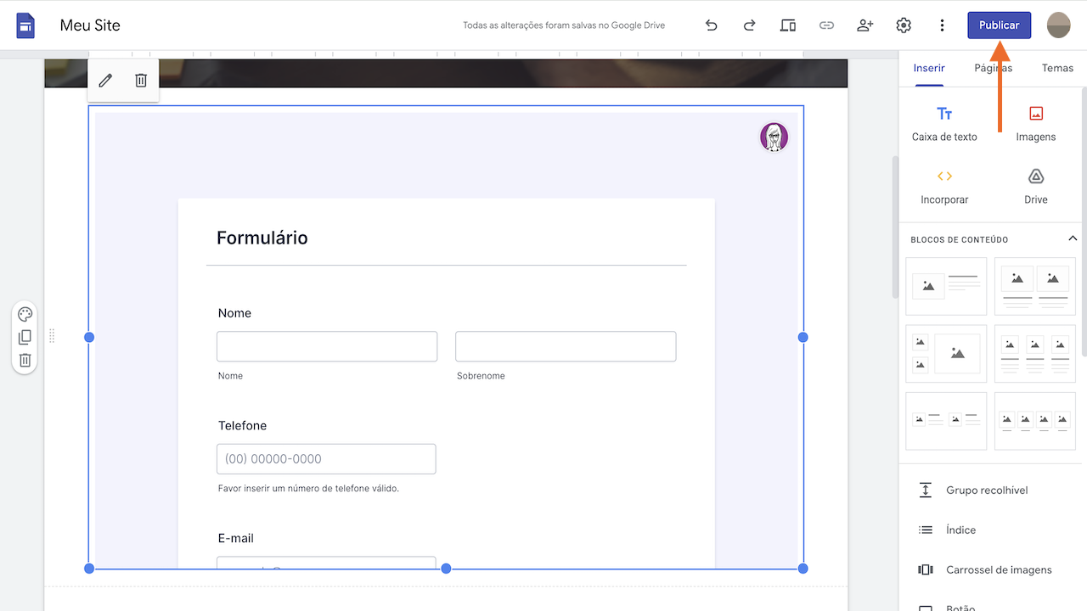1087x611 pixels.
Task: Select the one image with text block layout
Action: tap(946, 286)
